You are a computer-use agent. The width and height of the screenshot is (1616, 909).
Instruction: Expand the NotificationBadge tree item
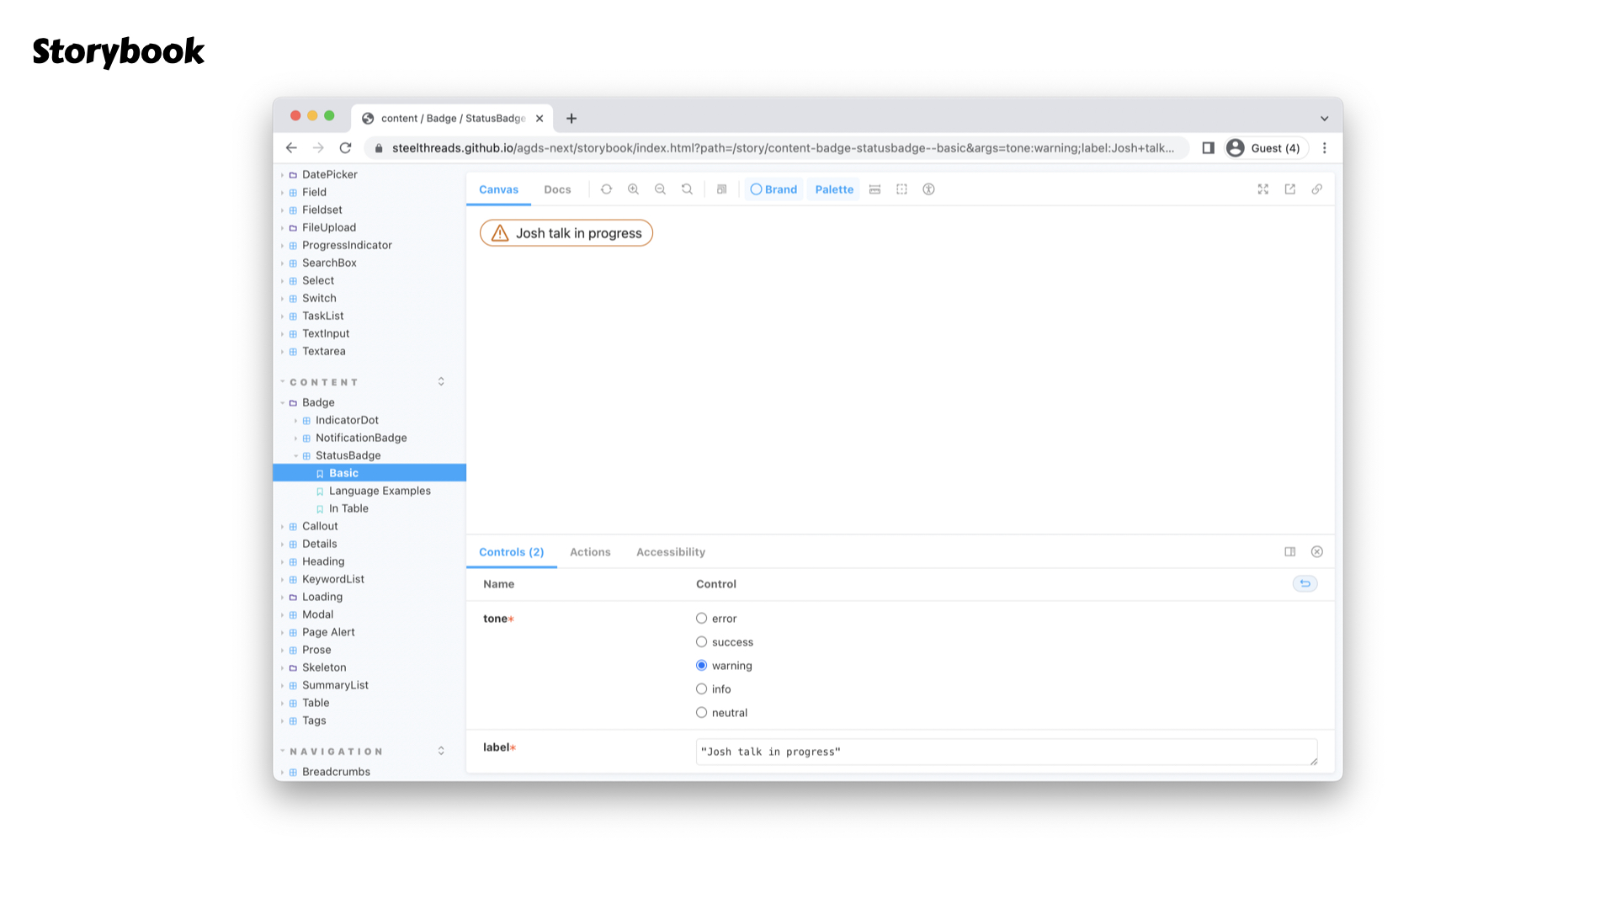tap(361, 438)
